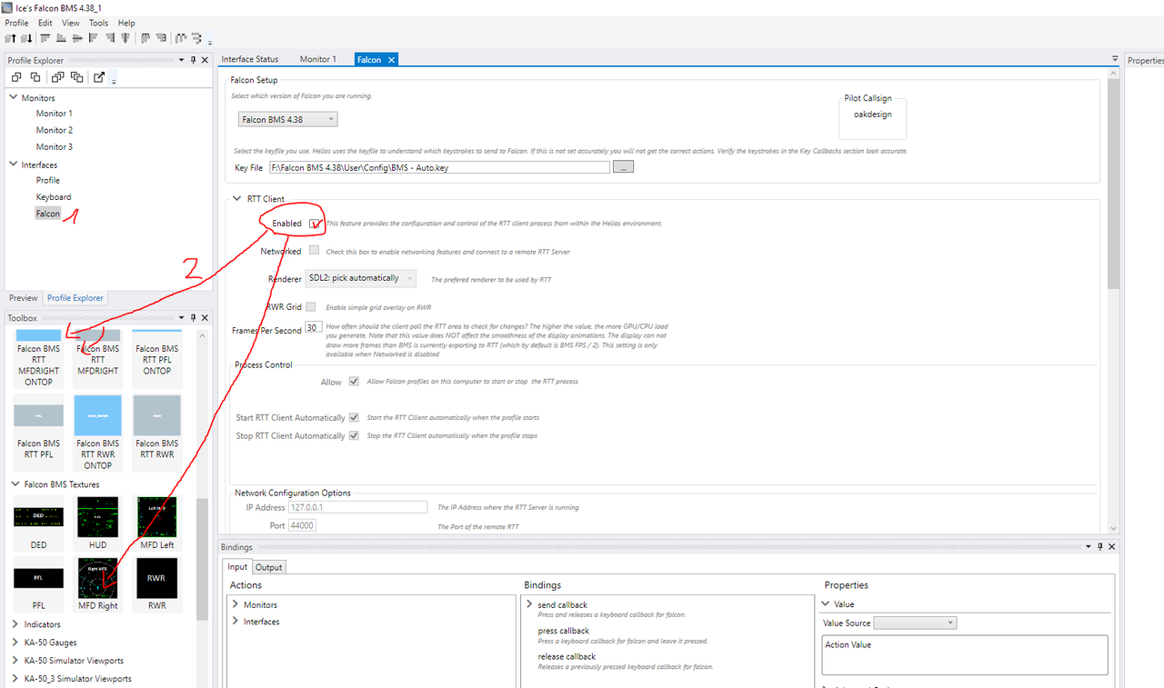
Task: Collapse the RTT Client section
Action: (x=236, y=198)
